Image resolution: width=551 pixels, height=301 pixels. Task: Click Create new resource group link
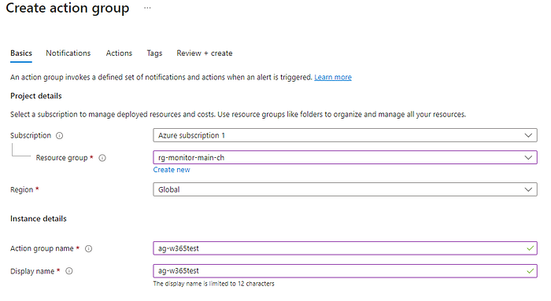tap(172, 170)
